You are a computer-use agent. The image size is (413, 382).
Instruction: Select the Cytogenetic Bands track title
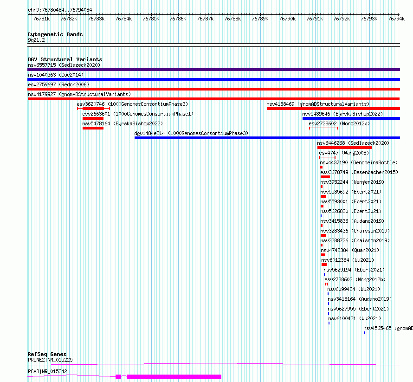coord(55,34)
